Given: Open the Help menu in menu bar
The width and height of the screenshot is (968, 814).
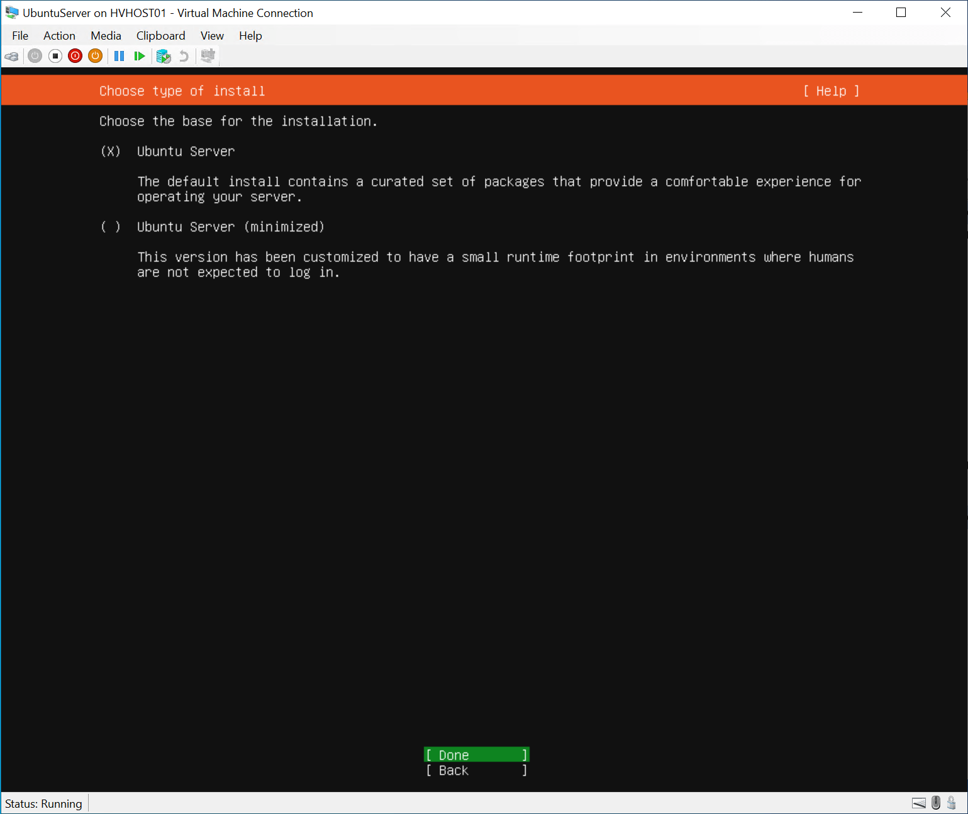Looking at the screenshot, I should pos(250,36).
